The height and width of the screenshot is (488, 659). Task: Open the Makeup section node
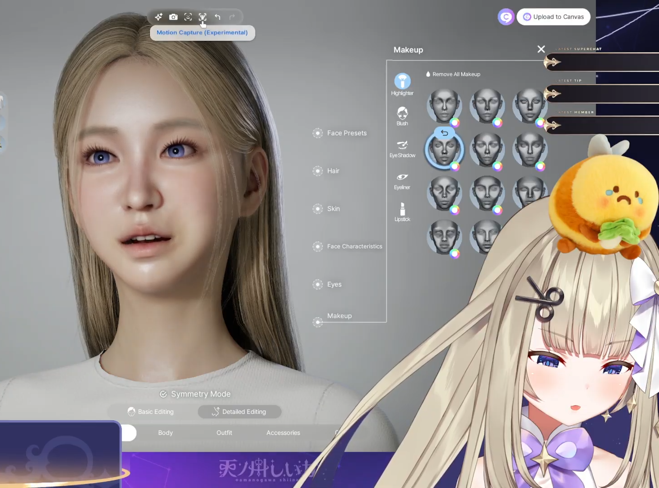[x=318, y=322]
